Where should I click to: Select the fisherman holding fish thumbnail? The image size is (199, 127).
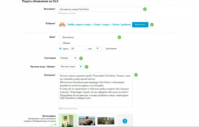coord(87,121)
